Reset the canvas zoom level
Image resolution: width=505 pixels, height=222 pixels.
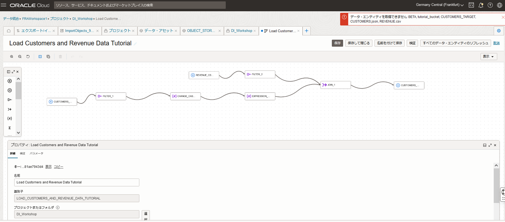tap(28, 57)
